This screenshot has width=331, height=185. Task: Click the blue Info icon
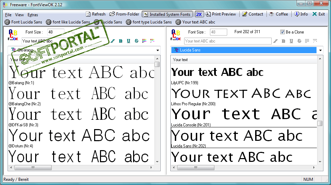(x=297, y=14)
